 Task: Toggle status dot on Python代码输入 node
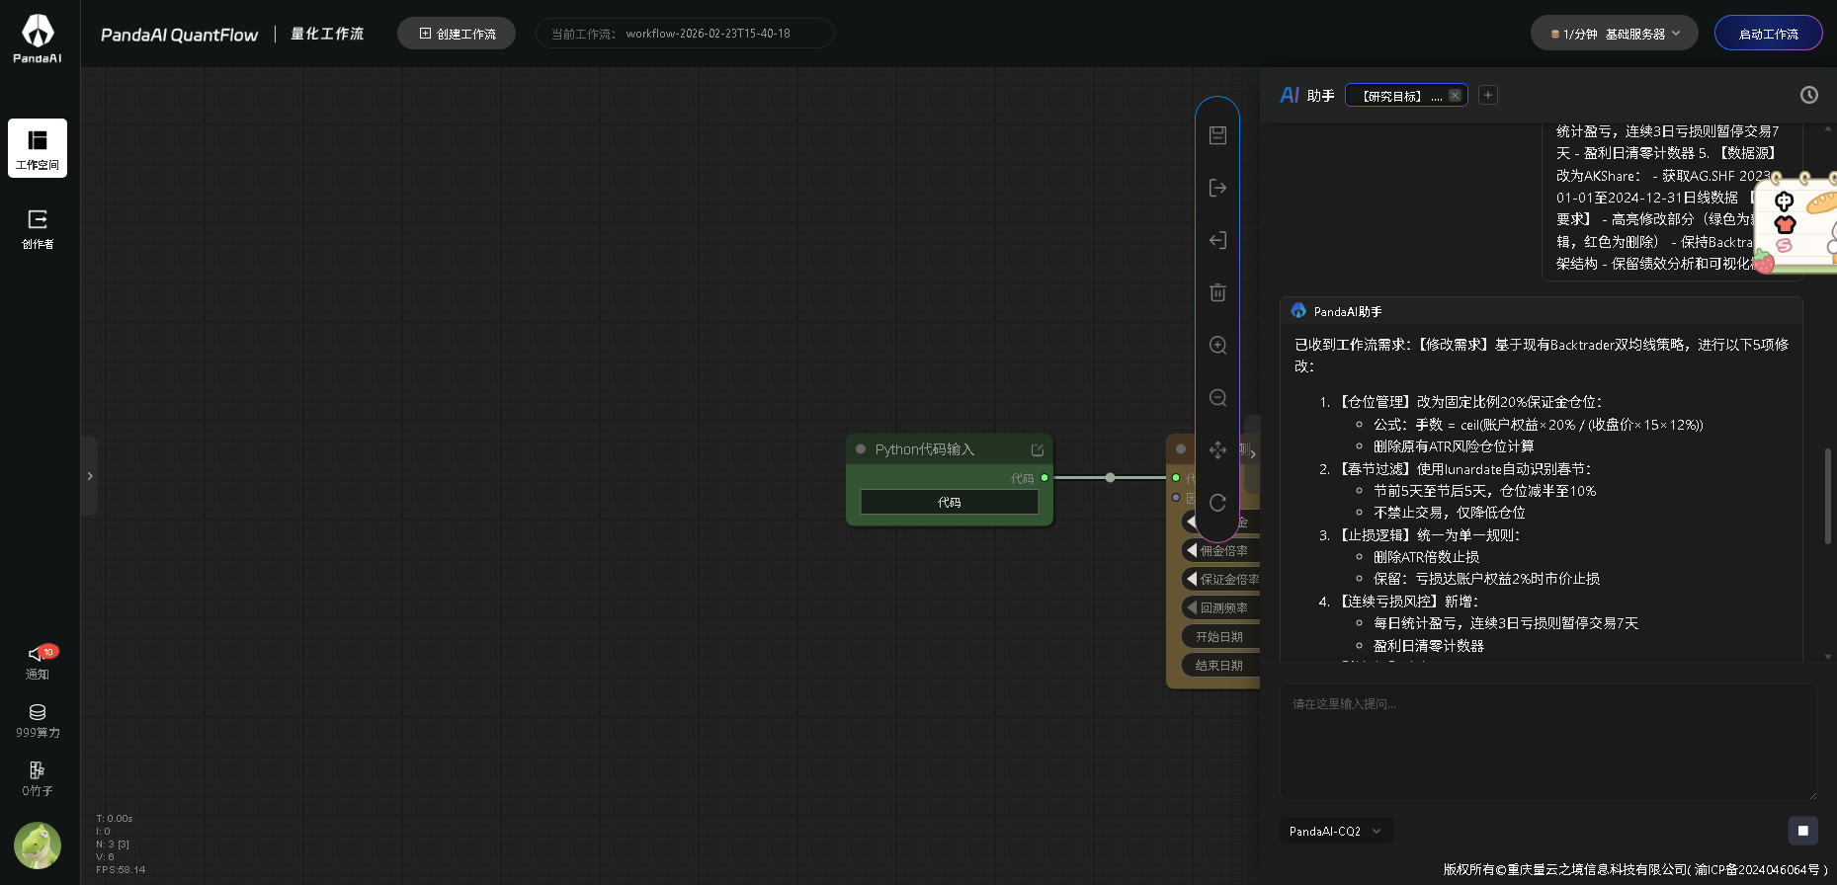click(x=861, y=449)
